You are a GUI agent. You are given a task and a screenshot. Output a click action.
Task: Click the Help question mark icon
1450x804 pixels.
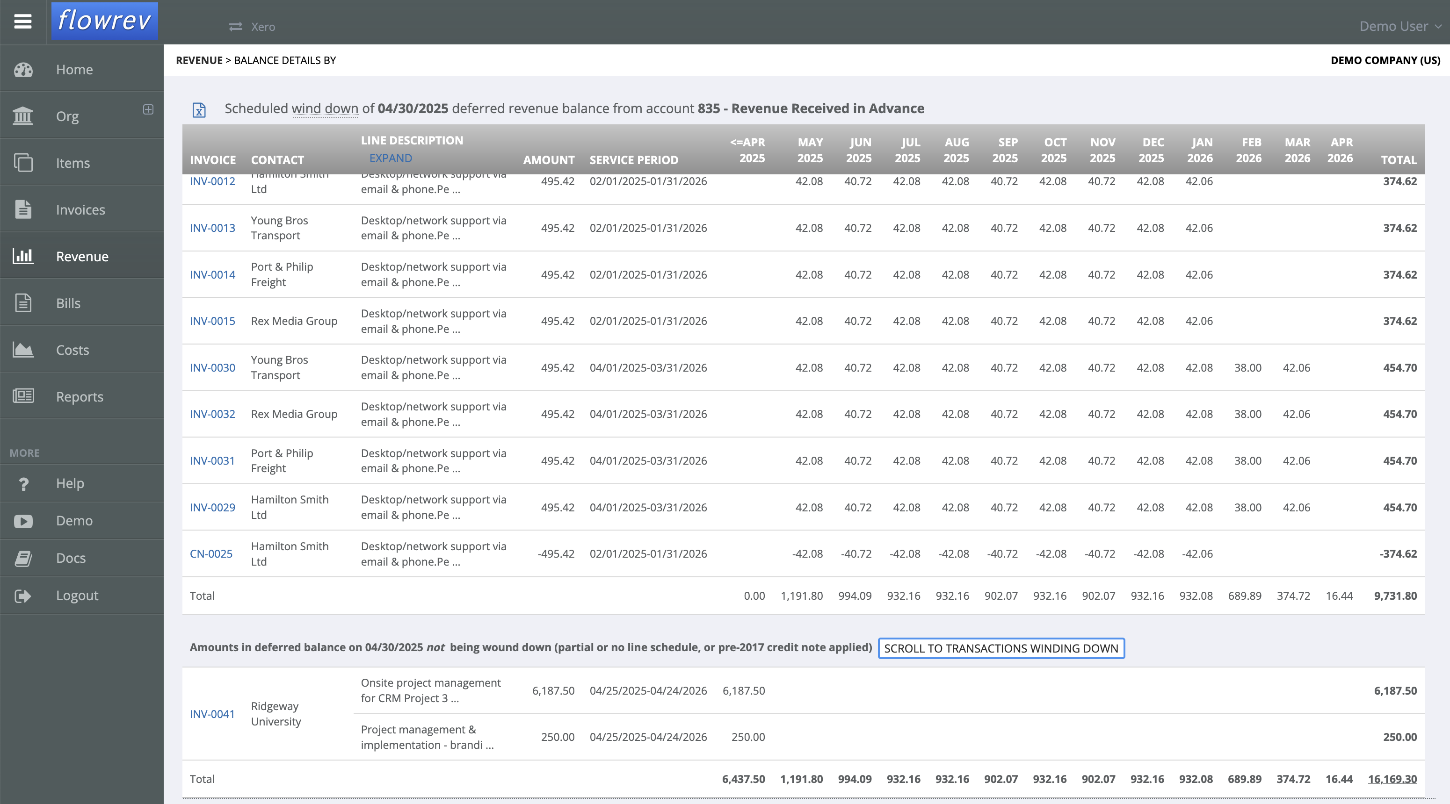coord(23,483)
